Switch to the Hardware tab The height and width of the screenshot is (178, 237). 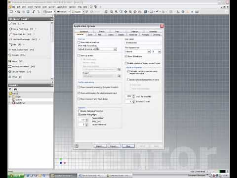pos(133,35)
